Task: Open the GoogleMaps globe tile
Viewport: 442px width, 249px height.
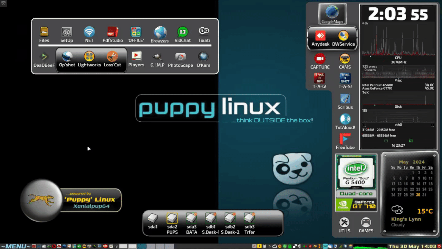Action: click(333, 14)
